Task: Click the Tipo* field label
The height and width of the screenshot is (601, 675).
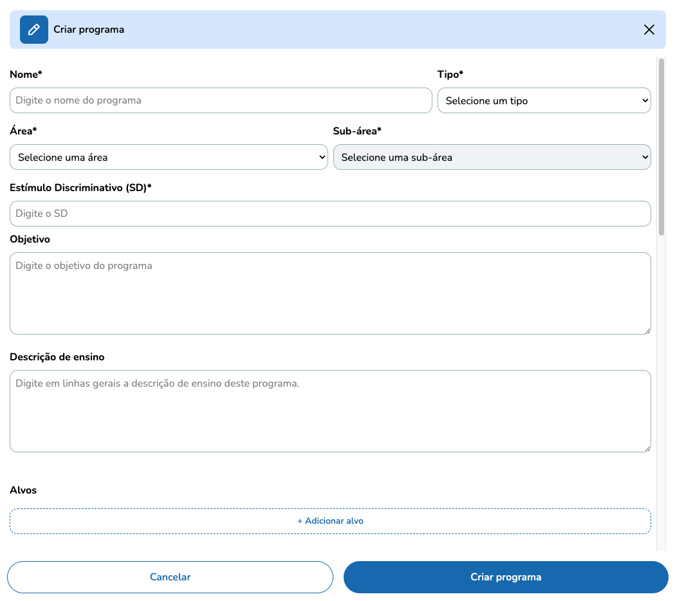Action: 450,75
